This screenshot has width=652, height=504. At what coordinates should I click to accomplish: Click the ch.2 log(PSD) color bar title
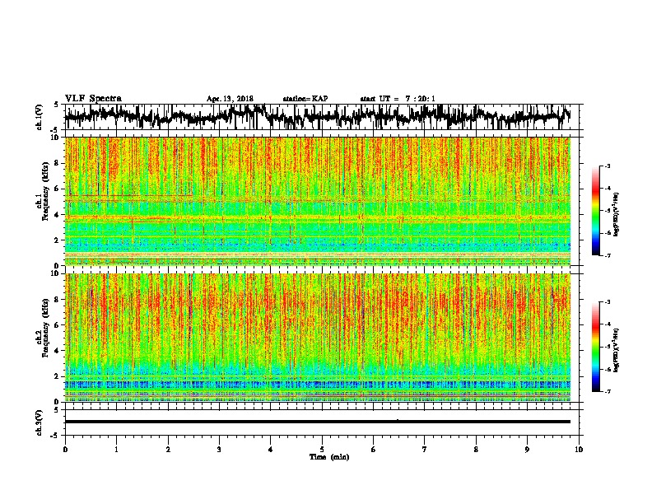point(617,350)
